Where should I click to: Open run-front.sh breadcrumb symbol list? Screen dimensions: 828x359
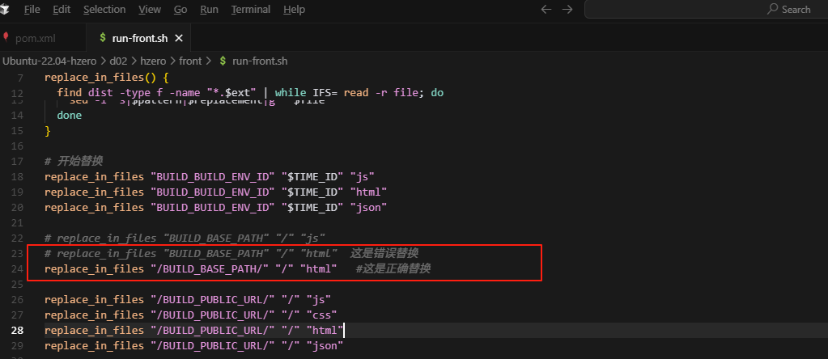(x=259, y=61)
